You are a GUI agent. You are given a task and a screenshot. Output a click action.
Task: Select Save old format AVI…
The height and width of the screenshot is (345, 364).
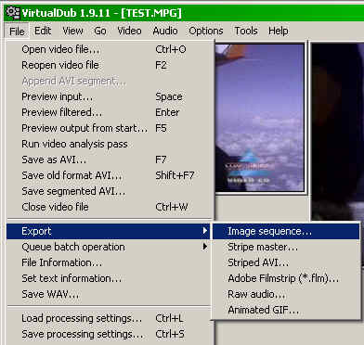110,175
